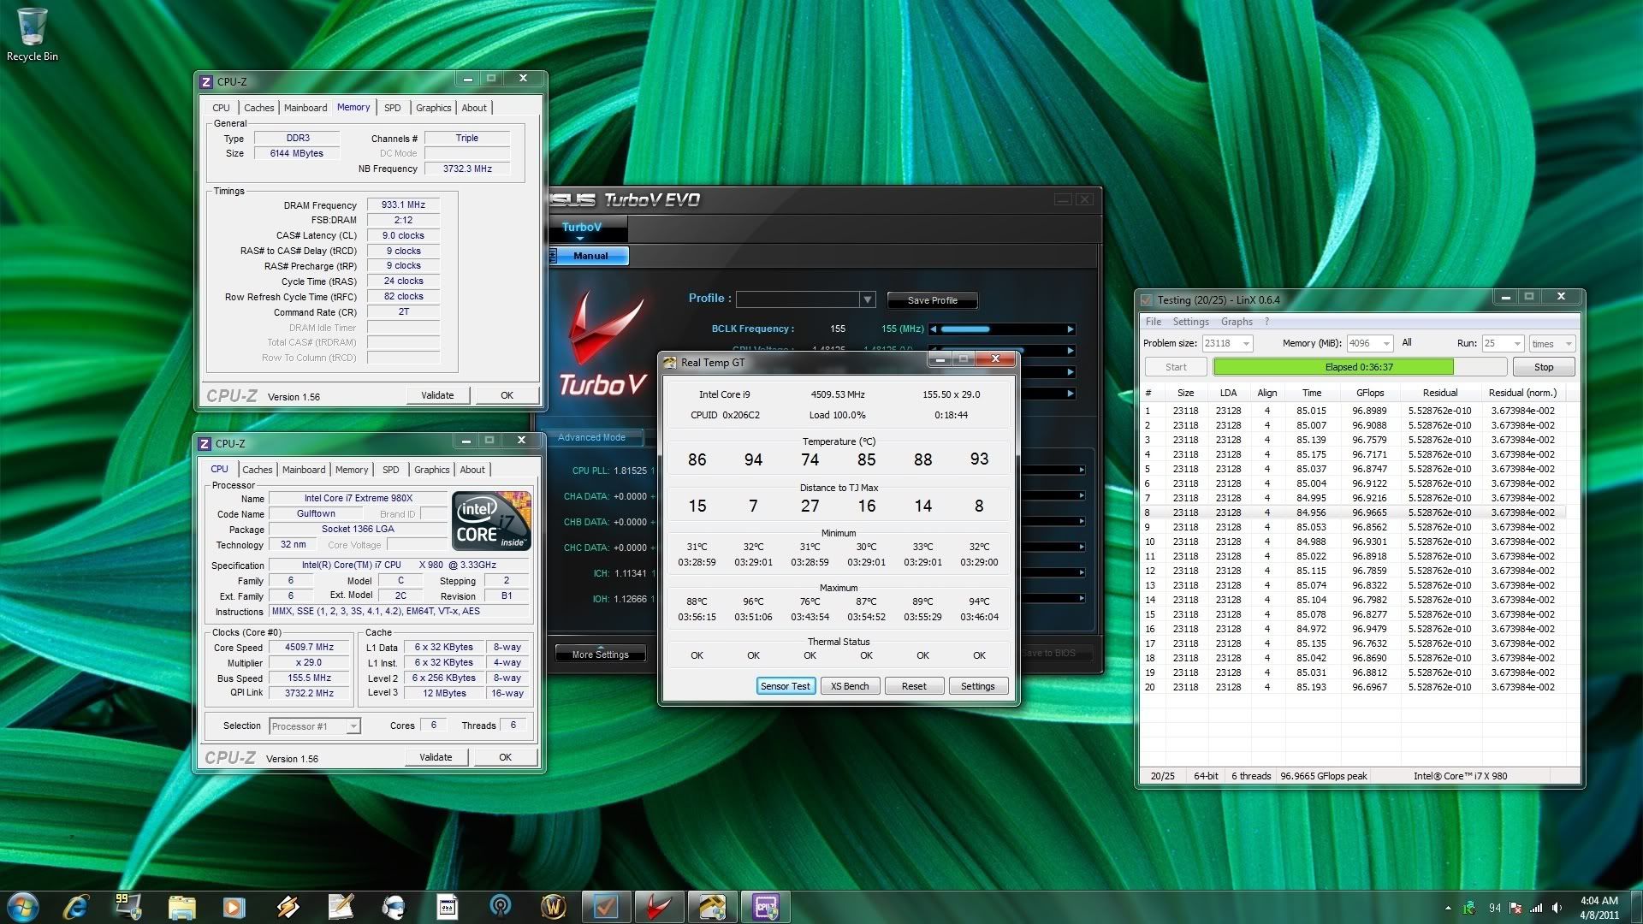The height and width of the screenshot is (924, 1643).
Task: Open the blue broadcast signal taskbar icon
Action: tap(501, 907)
